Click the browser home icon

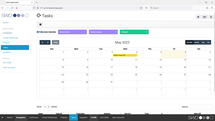coord(17,8)
